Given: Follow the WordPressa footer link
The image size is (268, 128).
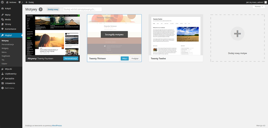Looking at the screenshot, I should 57,125.
